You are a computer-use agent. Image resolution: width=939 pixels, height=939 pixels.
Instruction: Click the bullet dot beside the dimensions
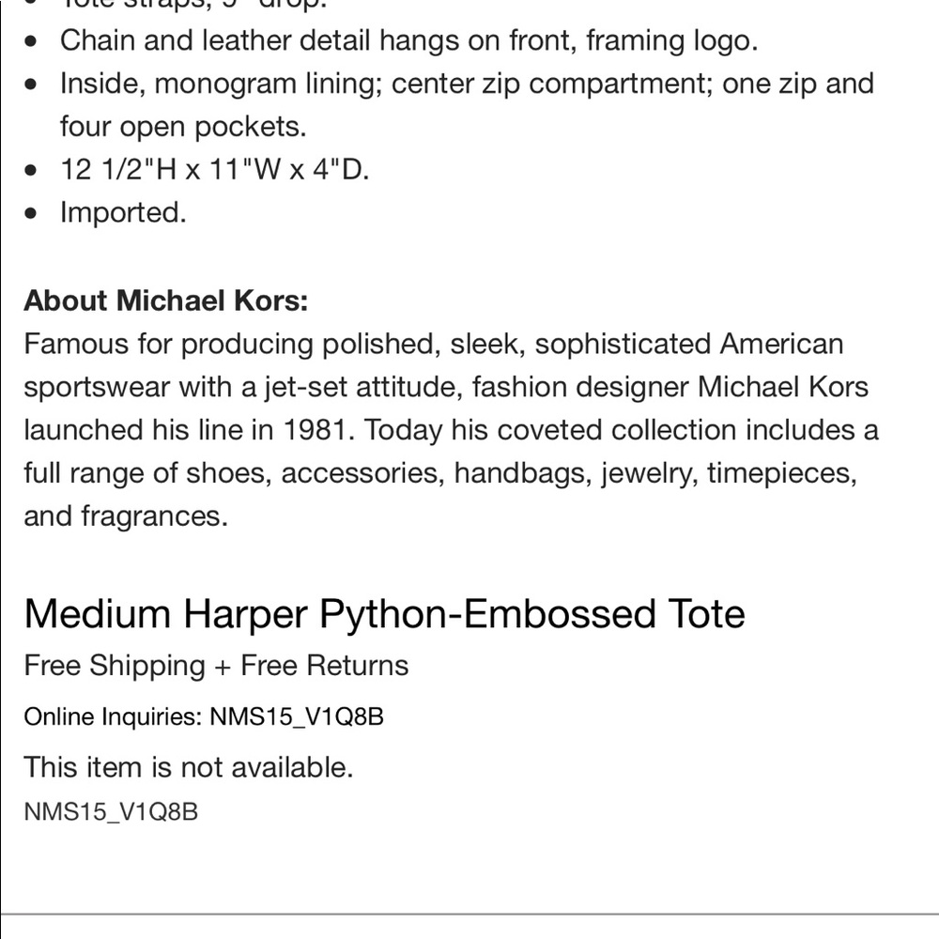33,170
